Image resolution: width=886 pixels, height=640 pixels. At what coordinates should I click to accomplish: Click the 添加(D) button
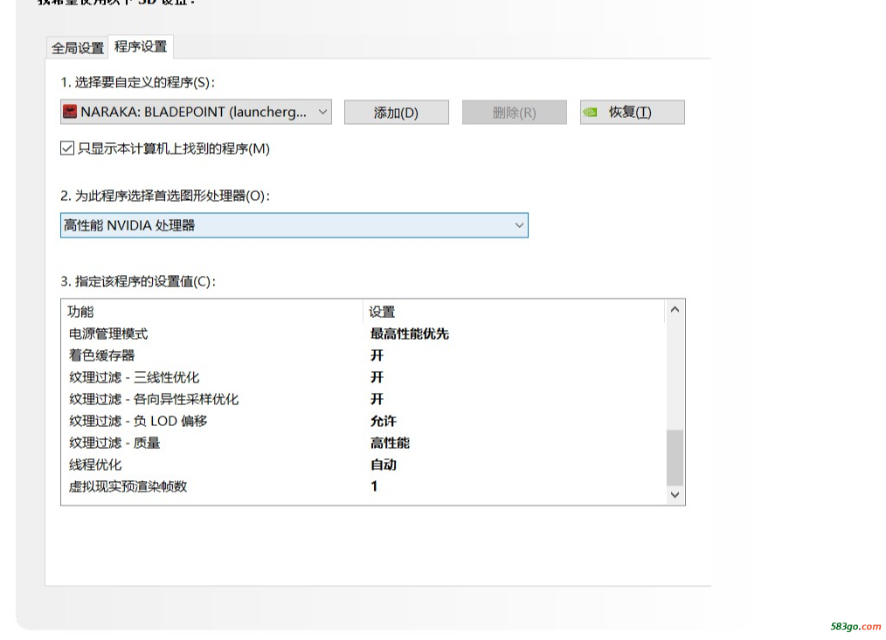396,113
